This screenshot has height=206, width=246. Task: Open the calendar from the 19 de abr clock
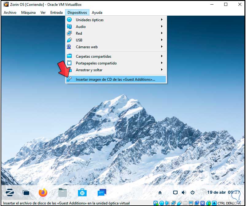coord(223,192)
